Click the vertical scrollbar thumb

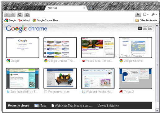(157, 65)
